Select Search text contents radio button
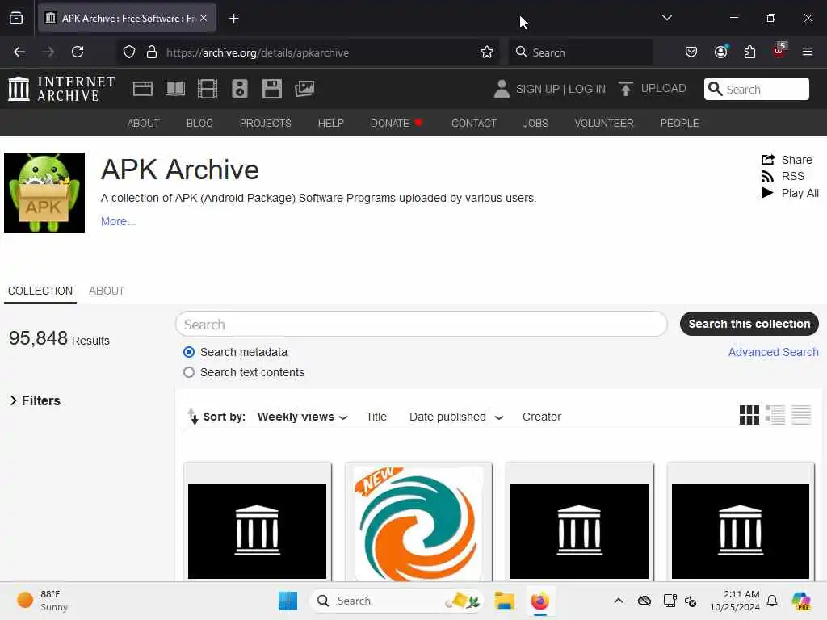The height and width of the screenshot is (620, 827). click(x=189, y=372)
